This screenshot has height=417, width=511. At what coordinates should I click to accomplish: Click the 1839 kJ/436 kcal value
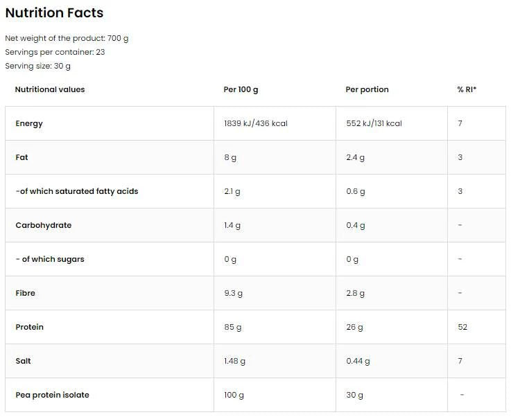(x=255, y=123)
